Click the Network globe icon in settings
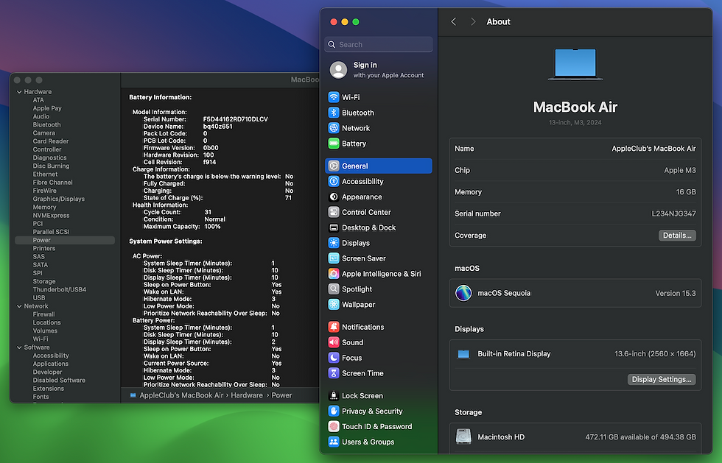 pos(333,128)
